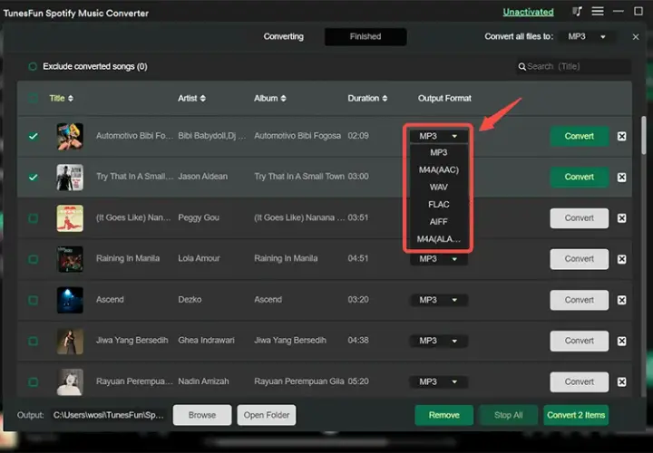Image resolution: width=653 pixels, height=453 pixels.
Task: Choose WAV from format list
Action: (x=439, y=188)
